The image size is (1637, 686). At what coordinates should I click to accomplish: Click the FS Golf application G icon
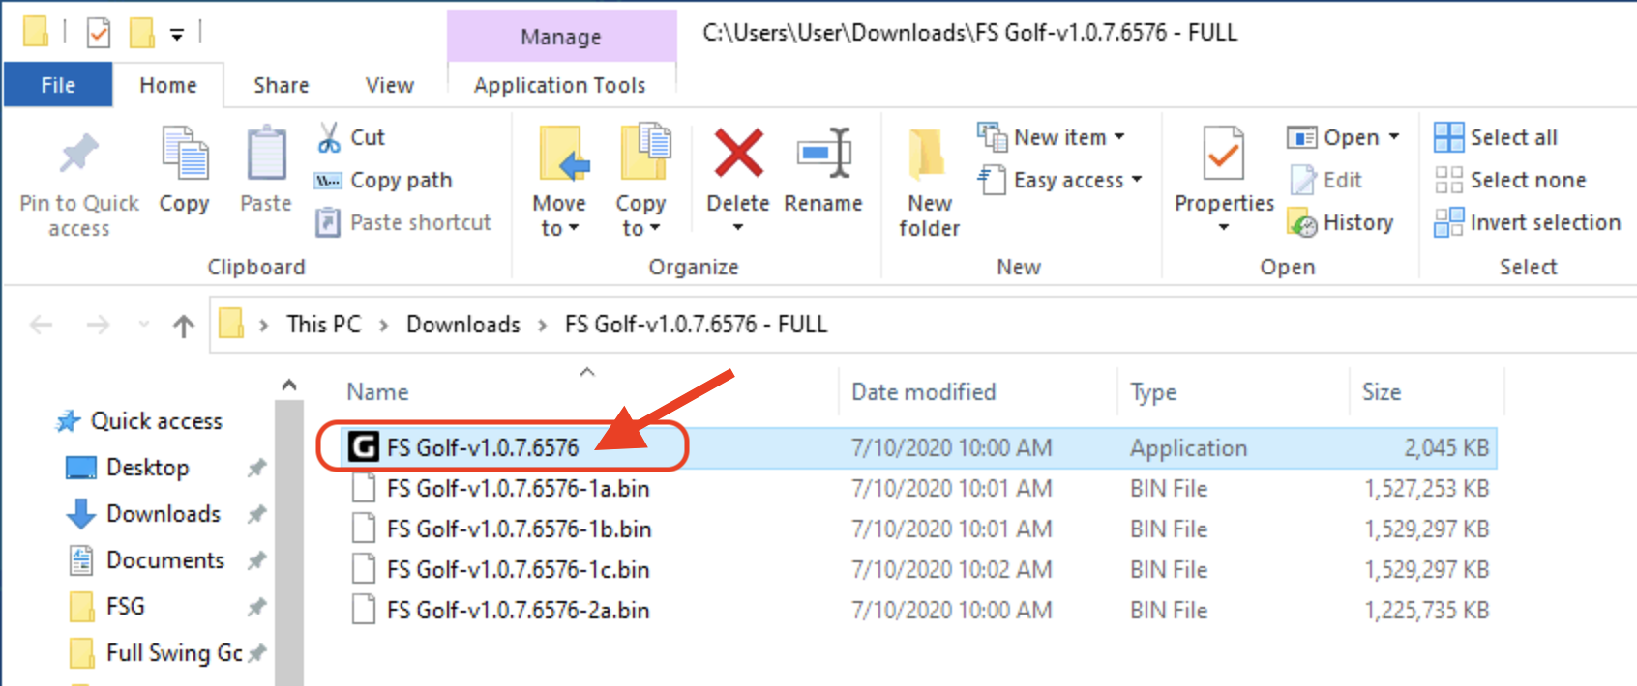tap(363, 447)
